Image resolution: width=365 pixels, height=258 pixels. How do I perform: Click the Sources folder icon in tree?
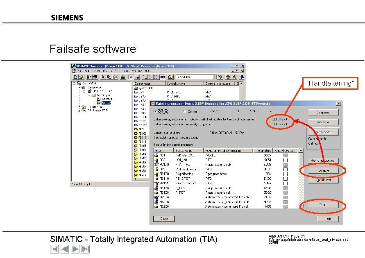99,99
